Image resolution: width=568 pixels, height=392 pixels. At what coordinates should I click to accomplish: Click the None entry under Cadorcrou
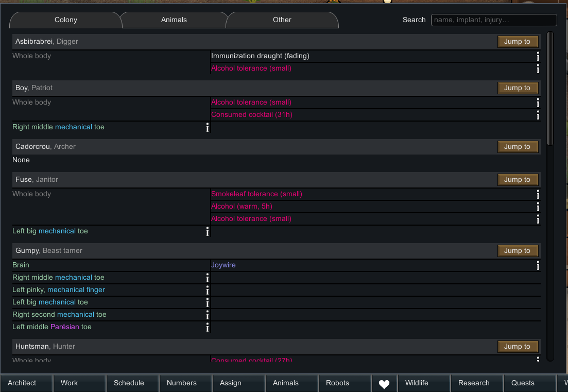[21, 160]
